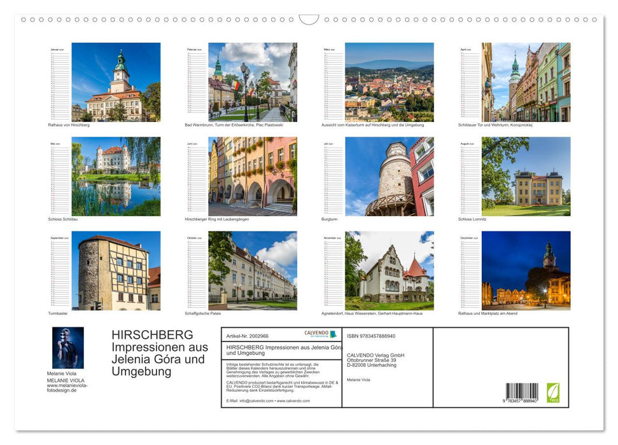
Task: Open the www.calvendo.com link
Action: click(295, 400)
